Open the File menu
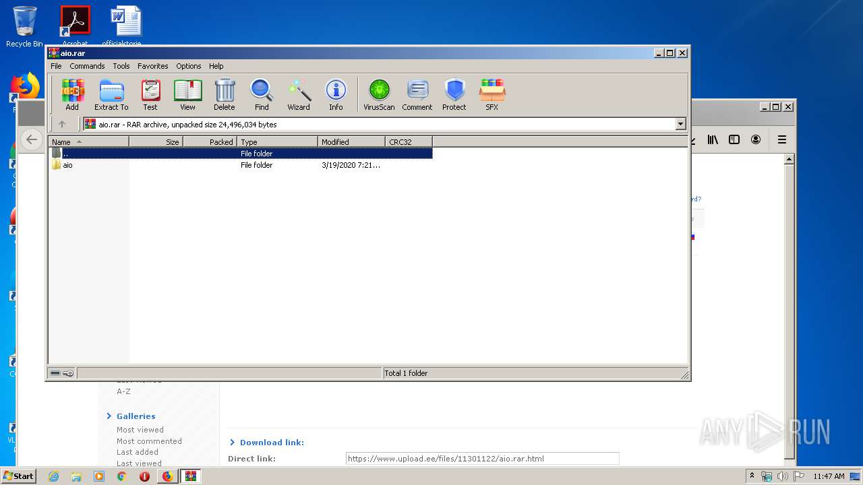This screenshot has height=485, width=863. pos(56,66)
